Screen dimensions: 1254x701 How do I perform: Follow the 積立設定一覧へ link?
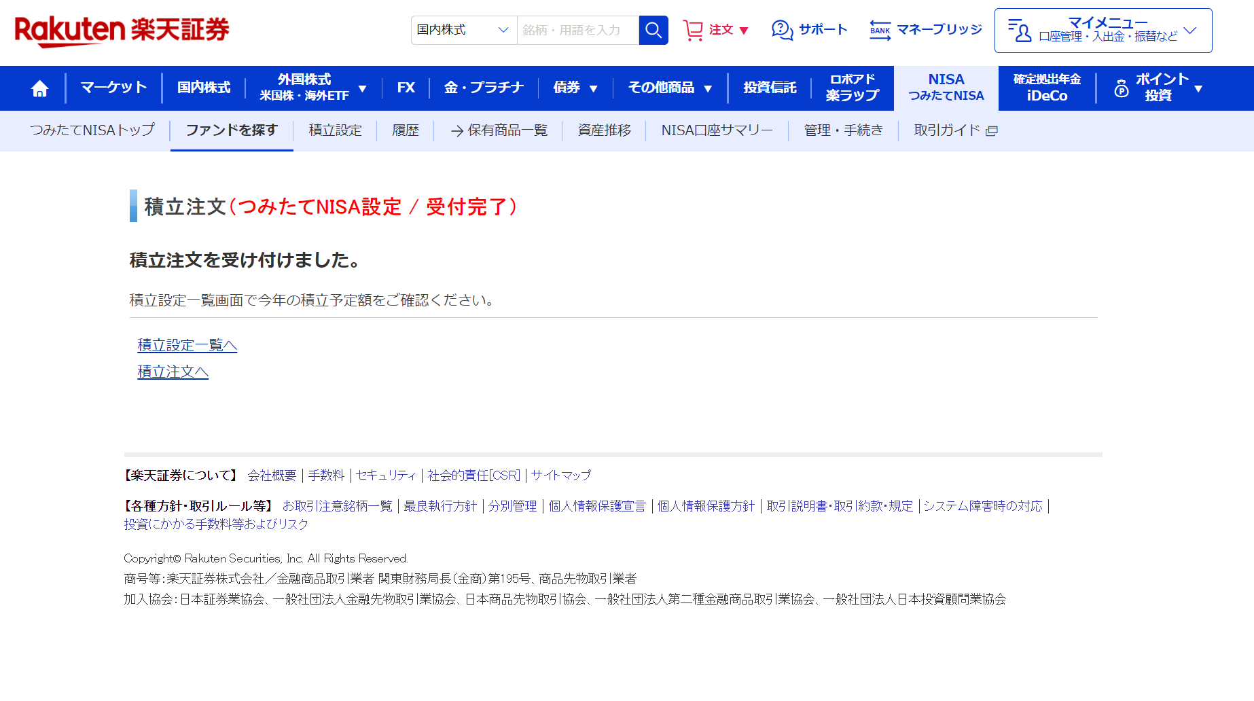187,345
